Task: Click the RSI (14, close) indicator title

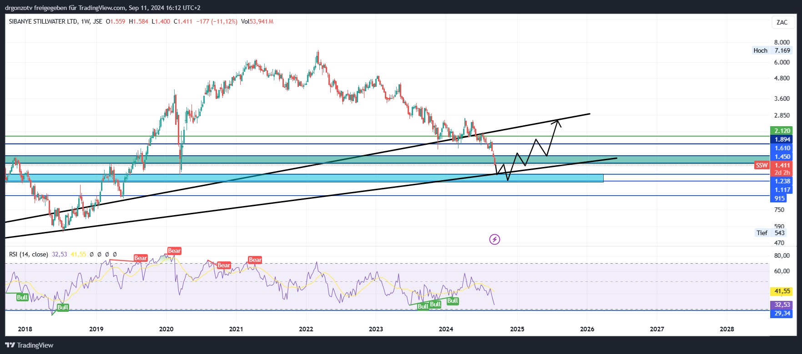Action: 28,254
